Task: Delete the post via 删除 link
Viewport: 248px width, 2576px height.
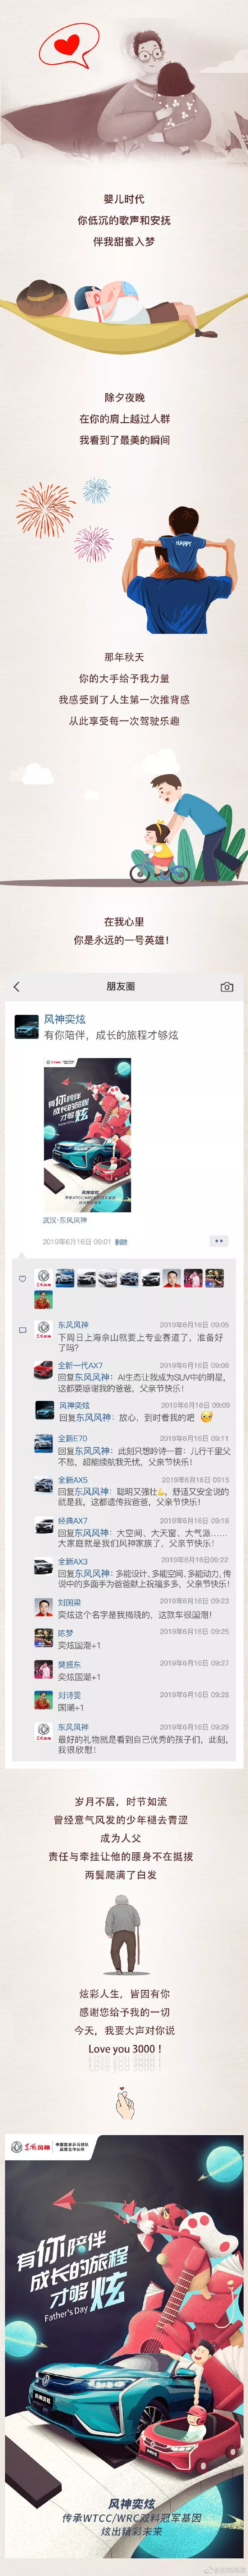Action: [x=121, y=1242]
